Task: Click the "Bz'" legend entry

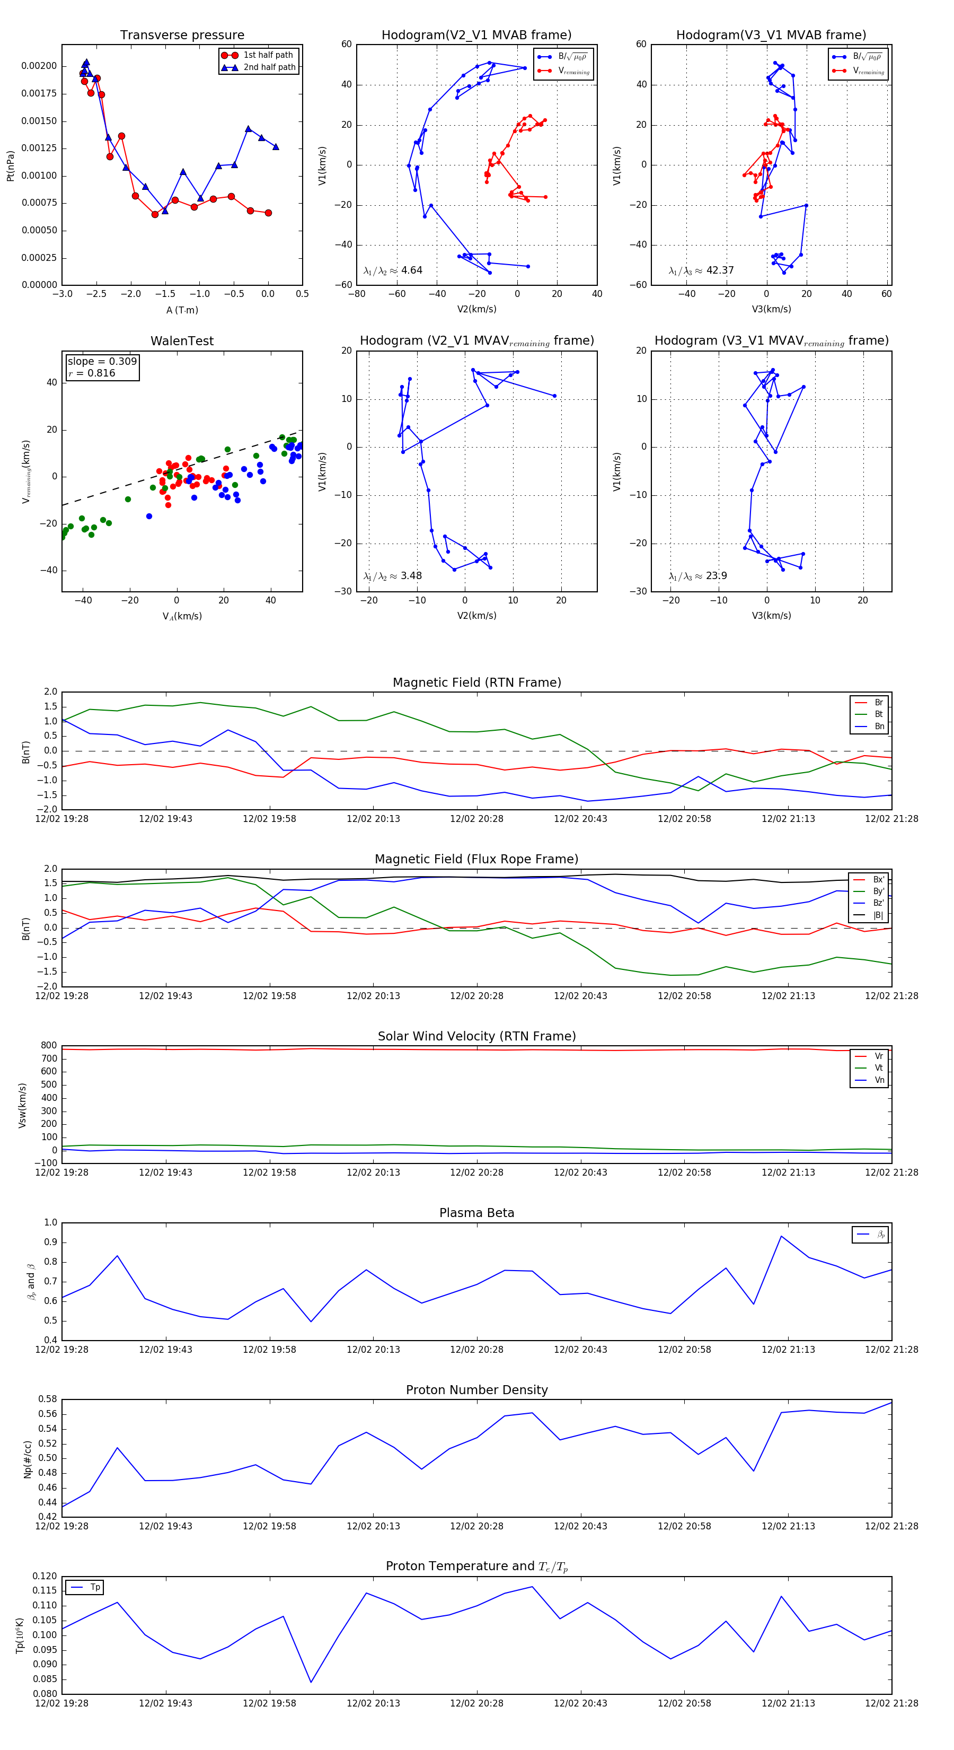Action: (869, 904)
